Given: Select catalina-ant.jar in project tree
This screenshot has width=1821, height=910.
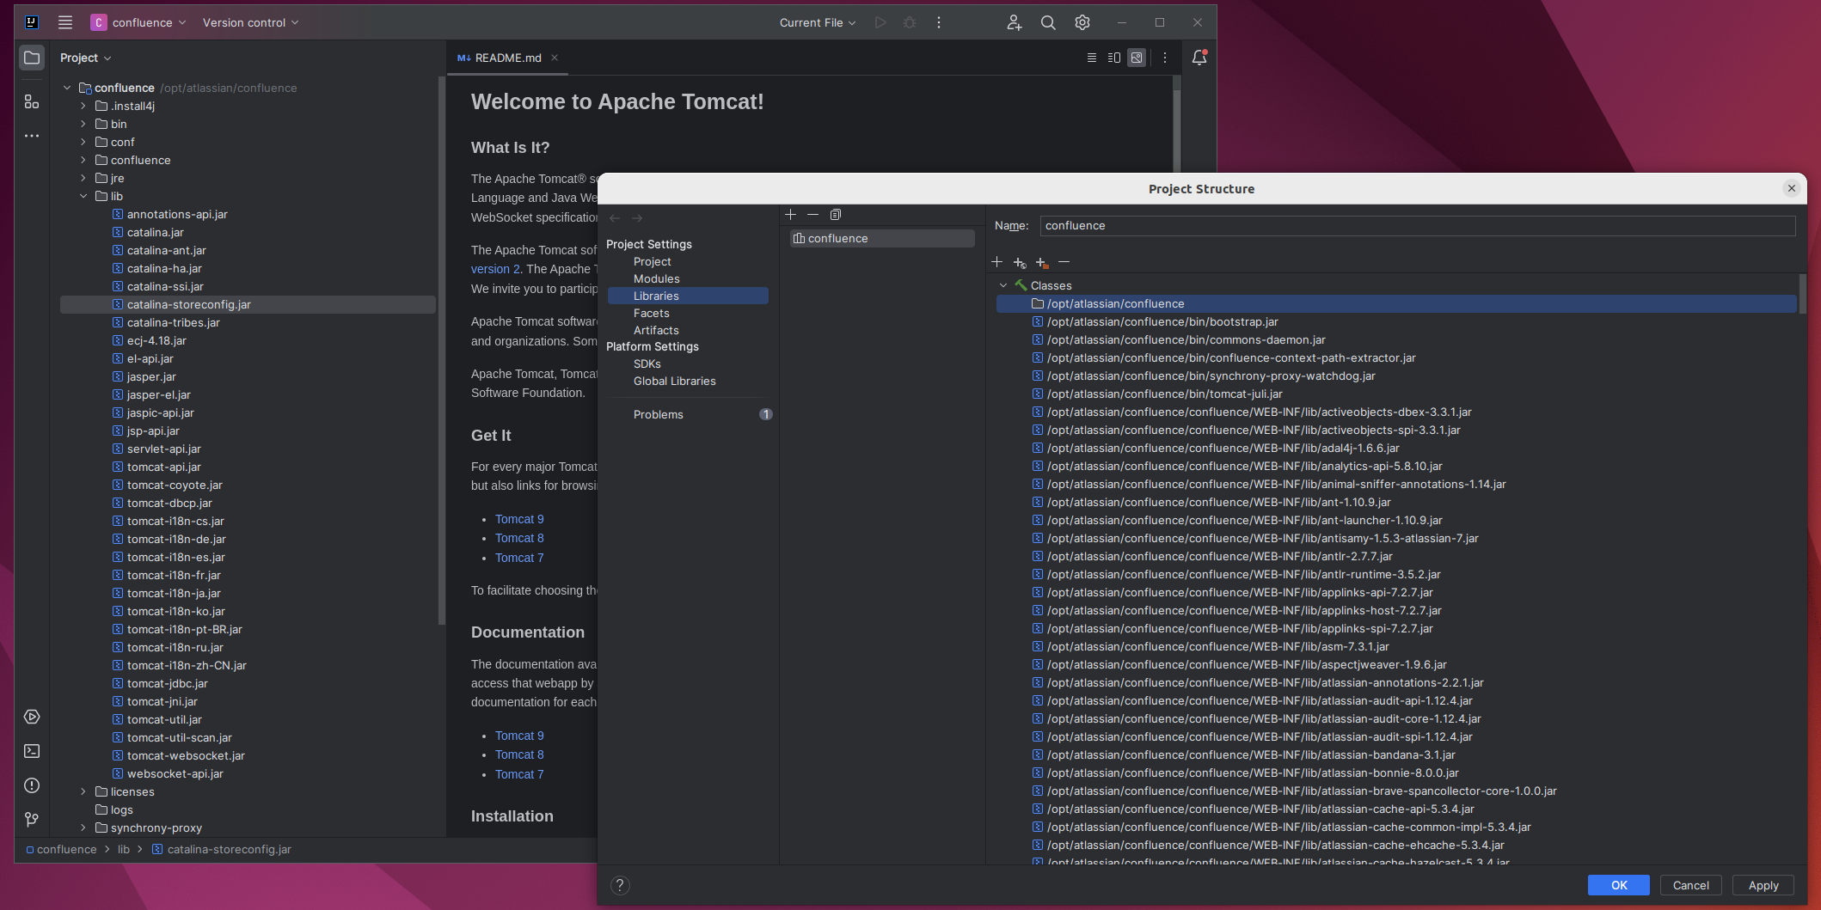Looking at the screenshot, I should click(x=167, y=250).
